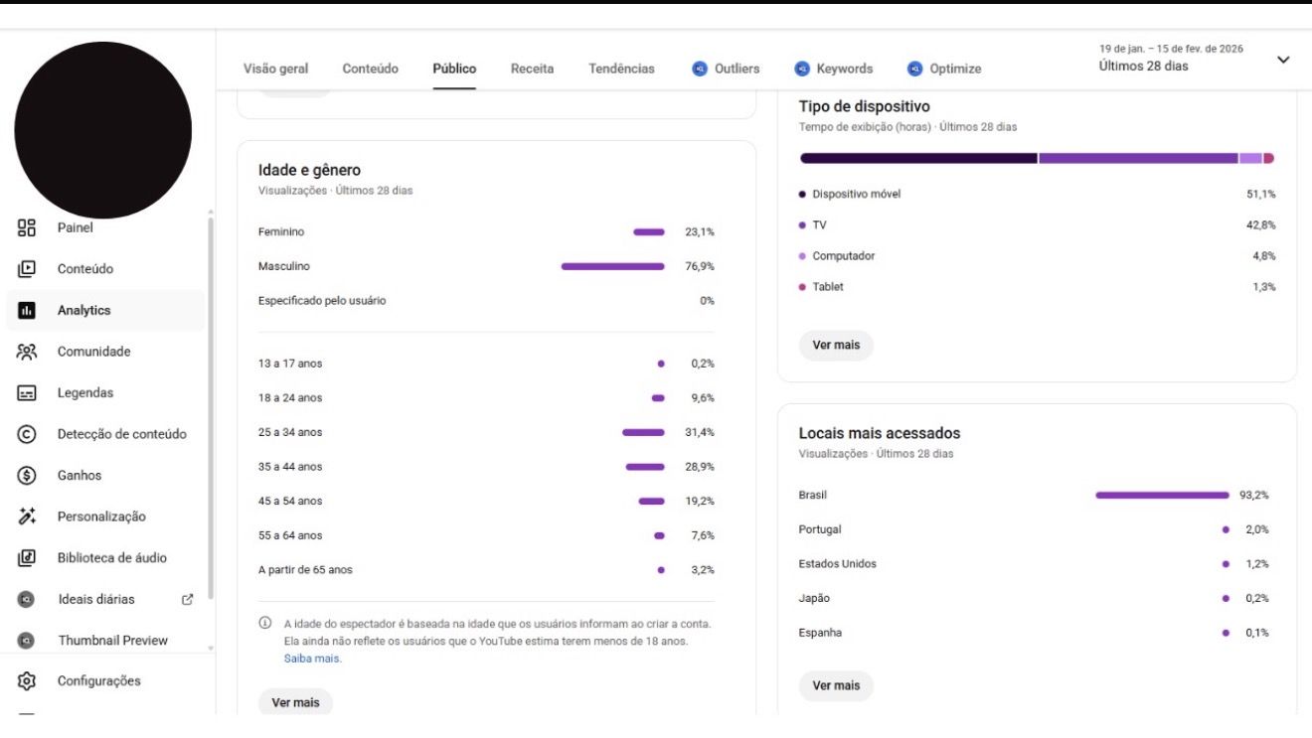Switch to the Receita tab
The image size is (1312, 738).
tap(532, 69)
